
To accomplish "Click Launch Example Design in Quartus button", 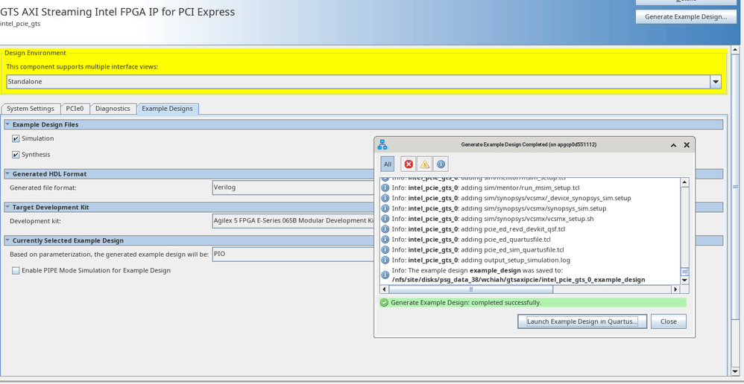I will (583, 321).
